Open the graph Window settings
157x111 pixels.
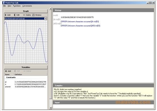click(37, 15)
